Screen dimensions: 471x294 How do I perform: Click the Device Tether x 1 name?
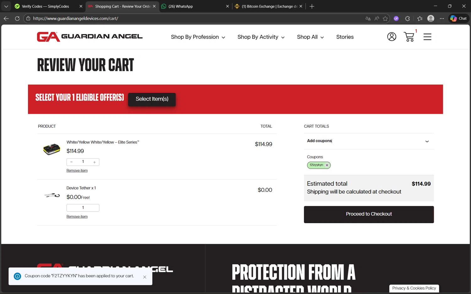click(x=81, y=188)
